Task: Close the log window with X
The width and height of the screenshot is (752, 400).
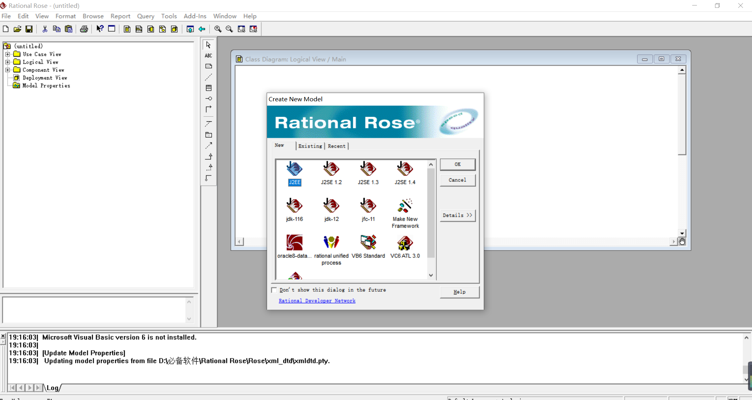Action: (3, 336)
